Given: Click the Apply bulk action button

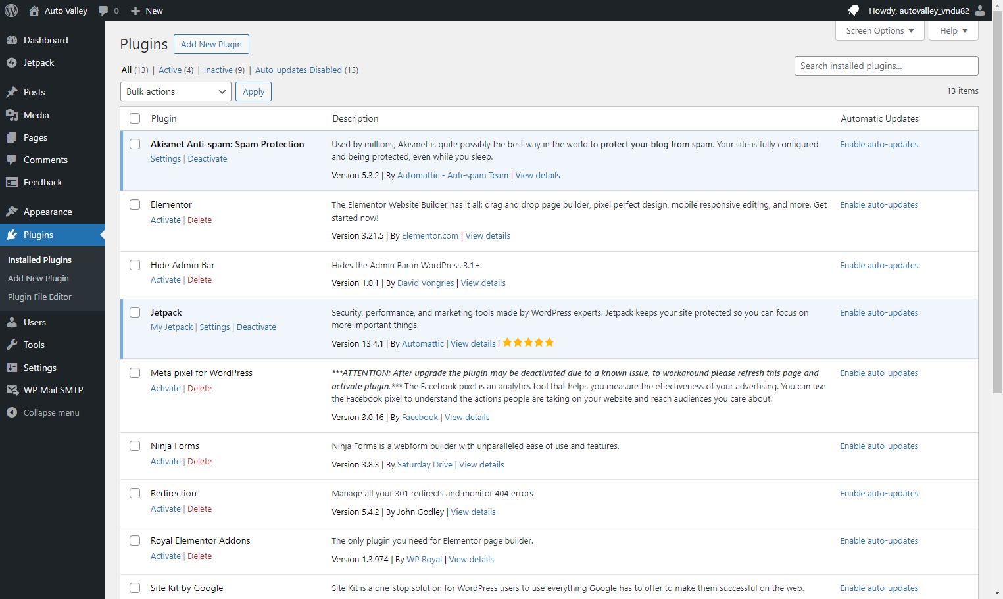Looking at the screenshot, I should point(253,91).
